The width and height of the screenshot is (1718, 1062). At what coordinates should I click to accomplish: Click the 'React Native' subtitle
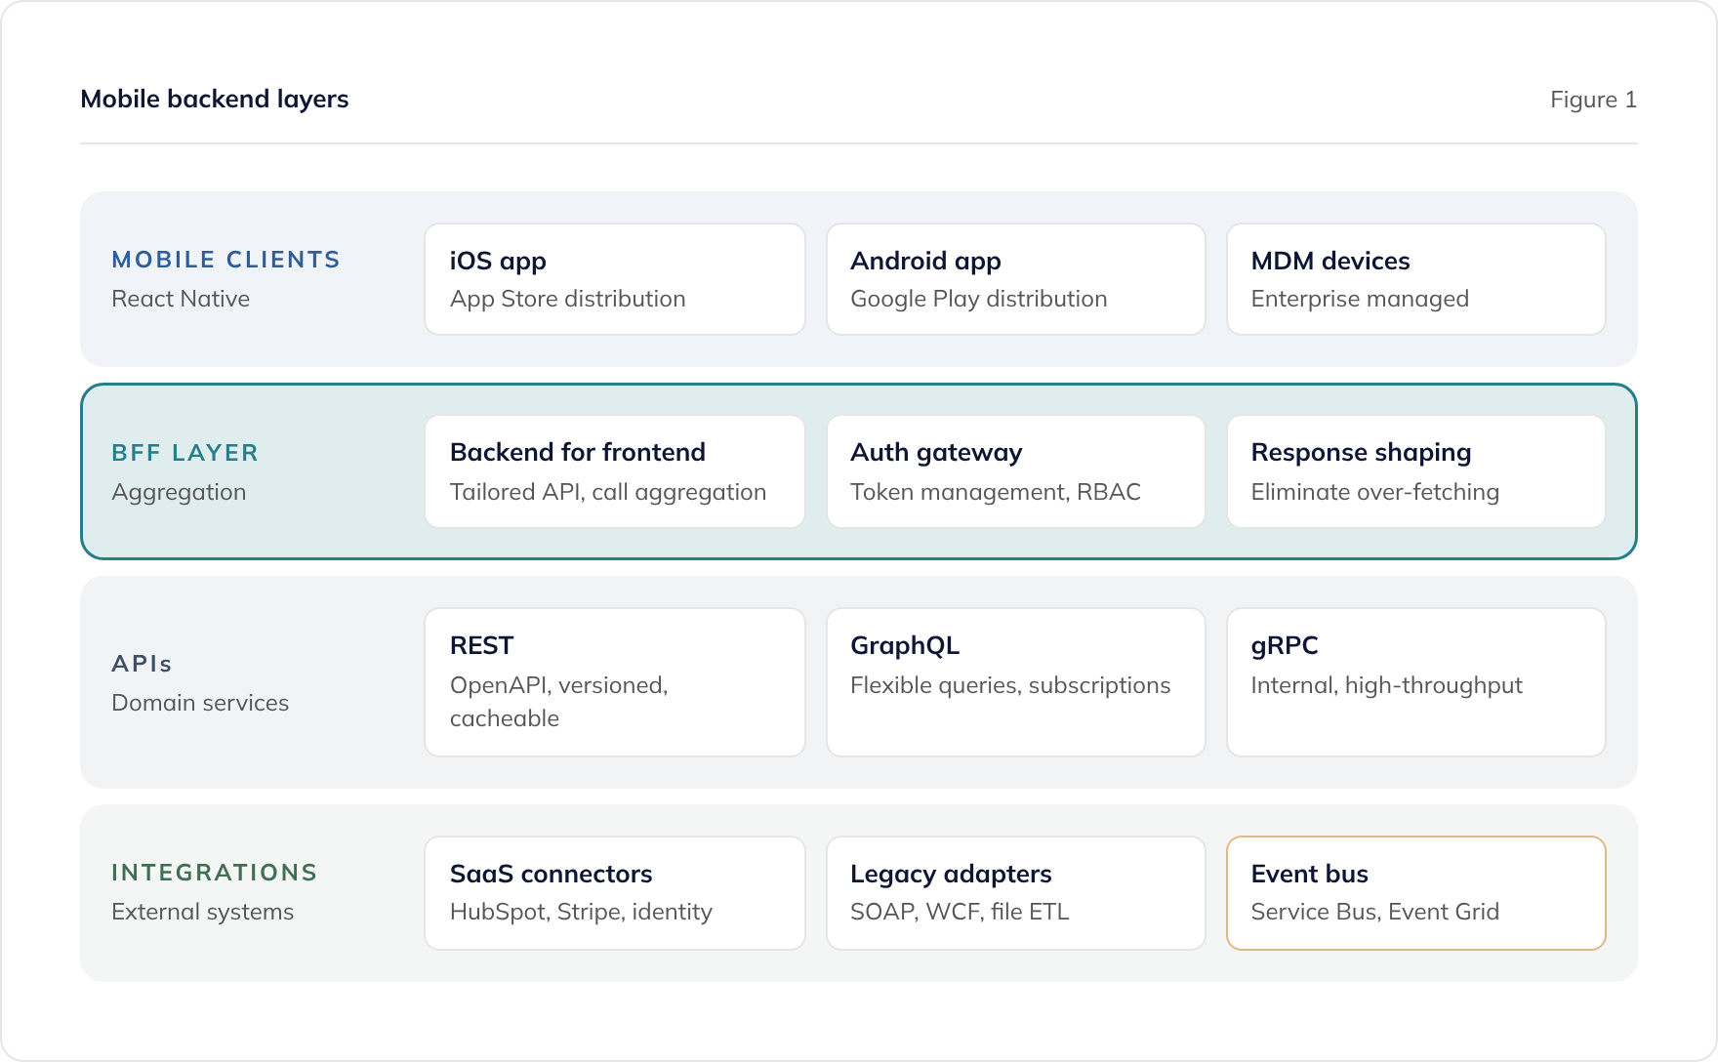coord(181,299)
